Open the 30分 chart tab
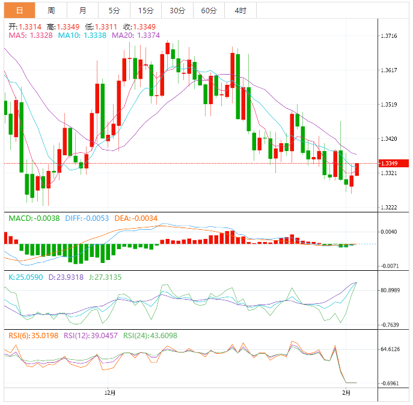The width and height of the screenshot is (413, 405). (x=177, y=10)
